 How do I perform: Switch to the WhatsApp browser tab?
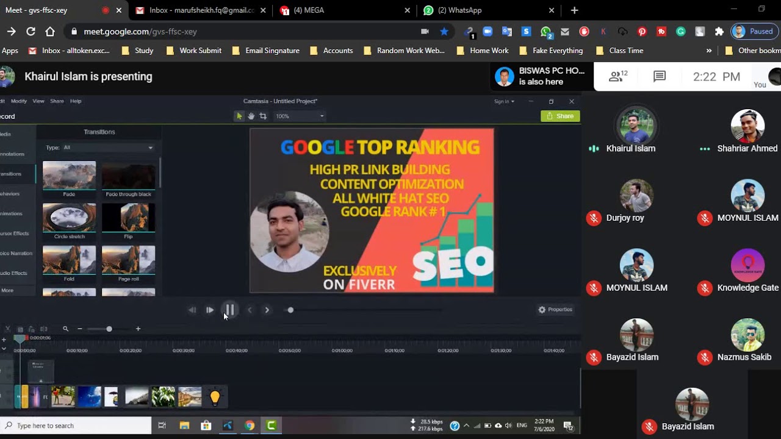(x=489, y=10)
